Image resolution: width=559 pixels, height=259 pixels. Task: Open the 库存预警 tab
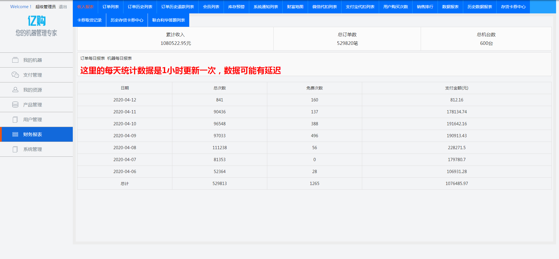point(236,7)
